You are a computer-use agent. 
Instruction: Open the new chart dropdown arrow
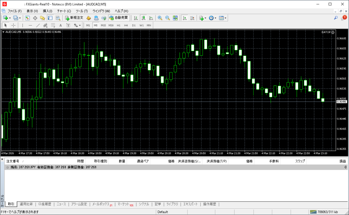click(10, 18)
